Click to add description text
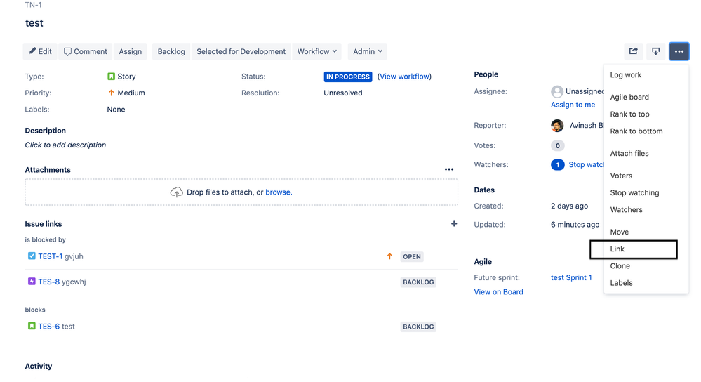The image size is (701, 382). (65, 145)
